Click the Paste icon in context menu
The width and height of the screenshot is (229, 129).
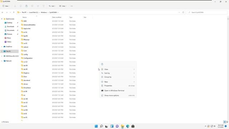click(x=102, y=64)
